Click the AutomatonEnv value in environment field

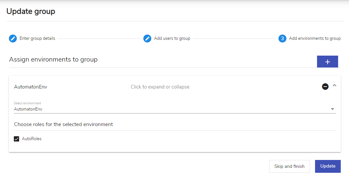[x=28, y=109]
